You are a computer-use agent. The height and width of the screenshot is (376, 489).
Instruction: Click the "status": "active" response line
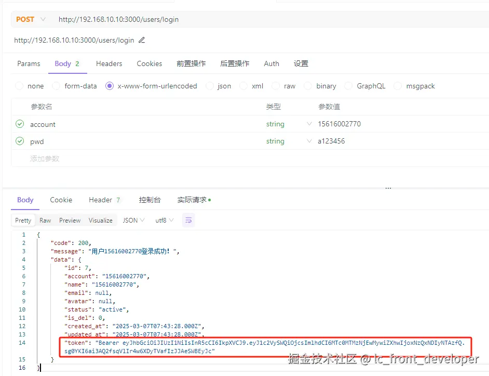click(97, 309)
